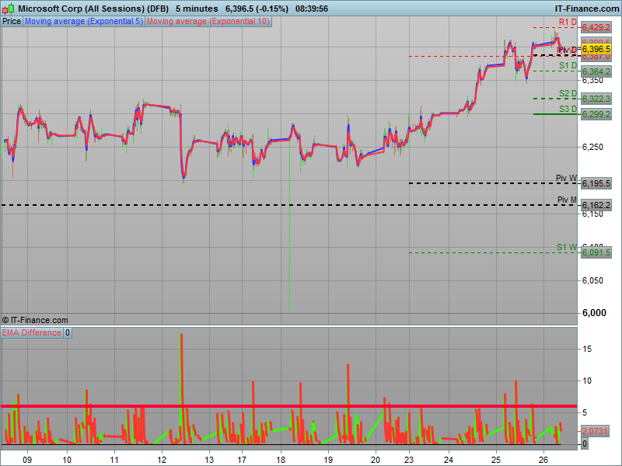Image resolution: width=622 pixels, height=466 pixels.
Task: Click the S2 D pivot line label
Action: pos(568,93)
